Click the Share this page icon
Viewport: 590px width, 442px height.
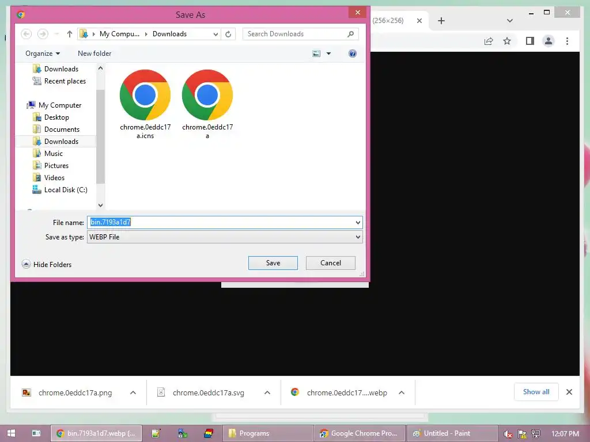coord(489,41)
